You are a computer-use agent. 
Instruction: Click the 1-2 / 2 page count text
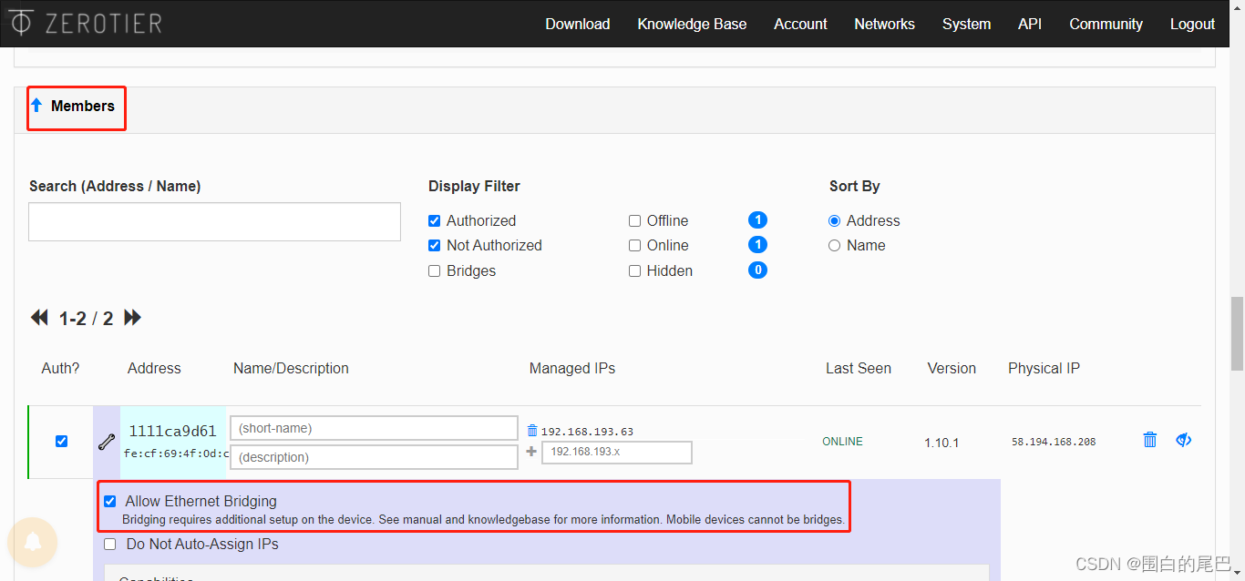point(87,319)
